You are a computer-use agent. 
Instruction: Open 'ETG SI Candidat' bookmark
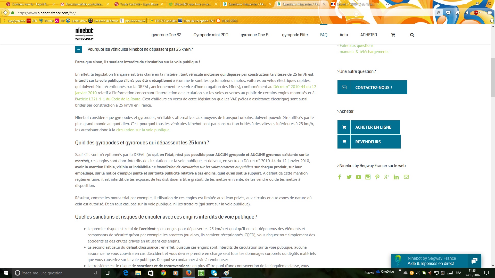tap(163, 21)
